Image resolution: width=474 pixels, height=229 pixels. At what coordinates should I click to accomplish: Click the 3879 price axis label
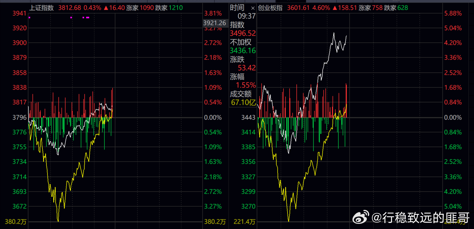[x=19, y=58]
